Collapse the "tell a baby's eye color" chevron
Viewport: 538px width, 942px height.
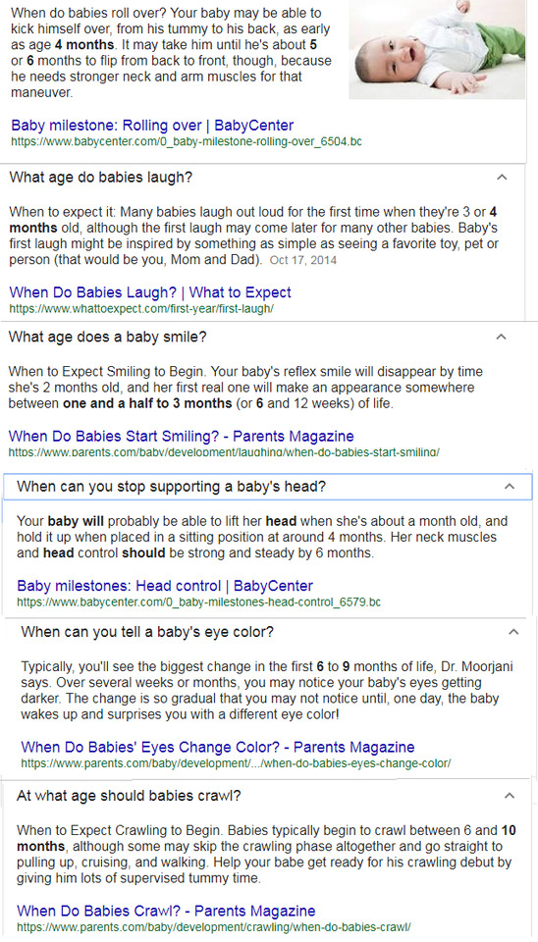coord(512,632)
